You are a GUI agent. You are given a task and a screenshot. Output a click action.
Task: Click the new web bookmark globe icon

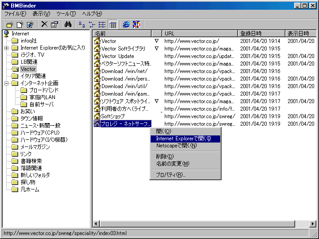click(30, 24)
